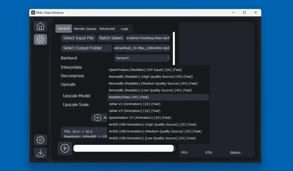Select Nomos8k Low Quality Source (4X) model
293x171 pixels.
click(x=158, y=90)
